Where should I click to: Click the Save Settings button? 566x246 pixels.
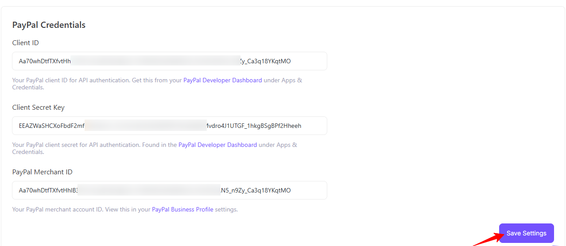[526, 233]
